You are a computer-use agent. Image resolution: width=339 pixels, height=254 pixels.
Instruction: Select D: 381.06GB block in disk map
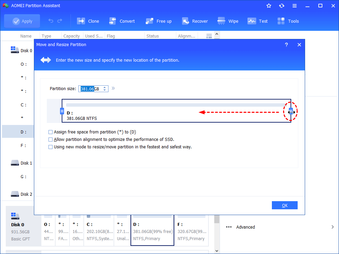click(x=153, y=230)
